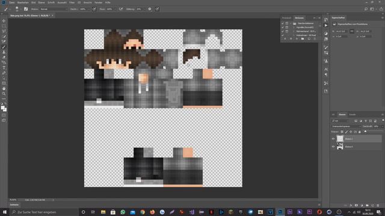Lock all padlock icon in Layers panel
The image size is (385, 216).
360,132
